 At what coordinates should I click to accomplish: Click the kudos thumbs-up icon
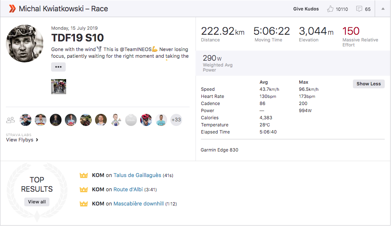pyautogui.click(x=330, y=9)
